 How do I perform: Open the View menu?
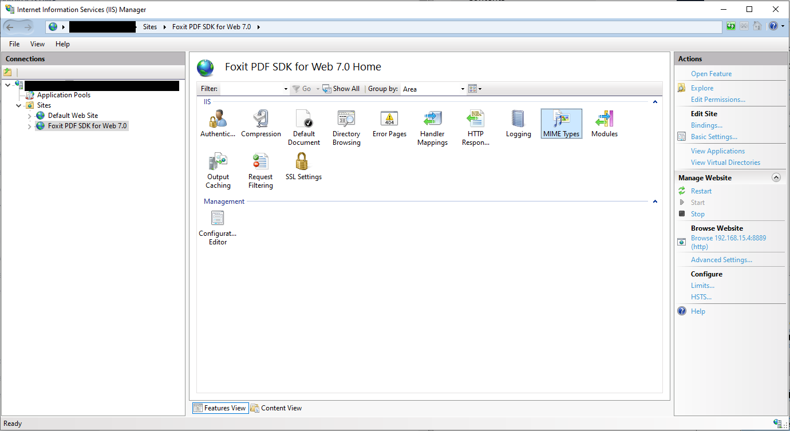coord(37,44)
